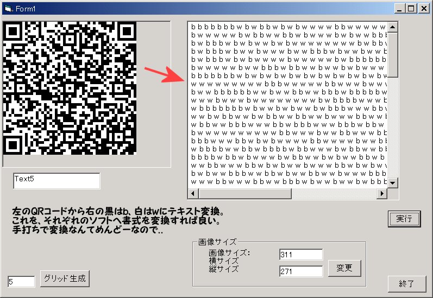The height and width of the screenshot is (298, 433).
Task: Click the QR code image
Action: [70, 88]
